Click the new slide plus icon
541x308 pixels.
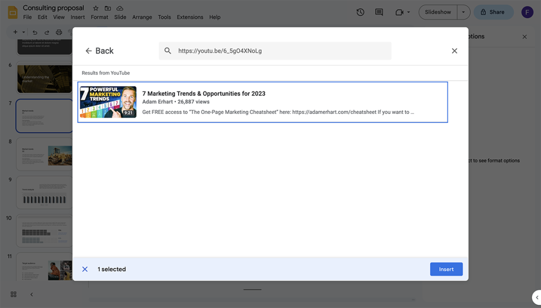pyautogui.click(x=14, y=32)
